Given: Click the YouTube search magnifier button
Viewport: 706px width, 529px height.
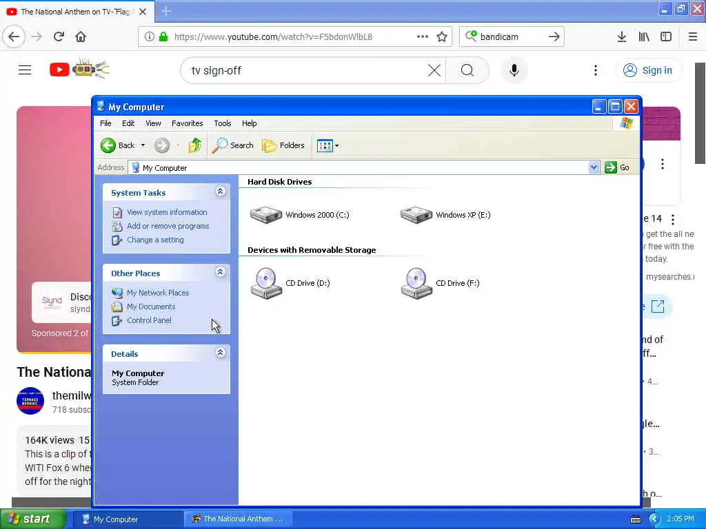Looking at the screenshot, I should 467,70.
